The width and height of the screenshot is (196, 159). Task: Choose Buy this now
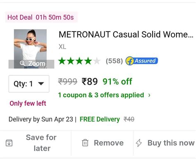pyautogui.click(x=165, y=143)
